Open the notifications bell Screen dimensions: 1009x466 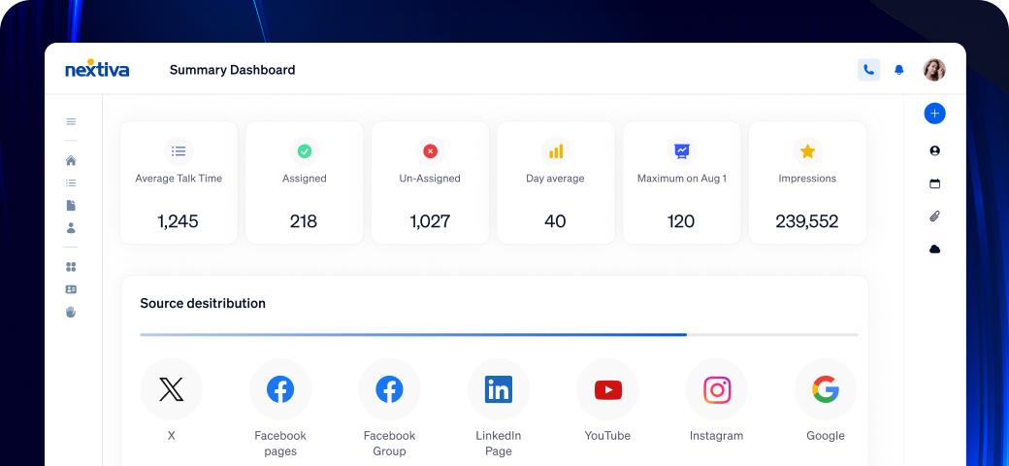899,70
